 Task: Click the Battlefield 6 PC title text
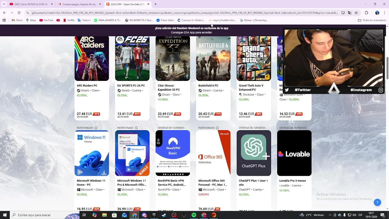tap(208, 86)
